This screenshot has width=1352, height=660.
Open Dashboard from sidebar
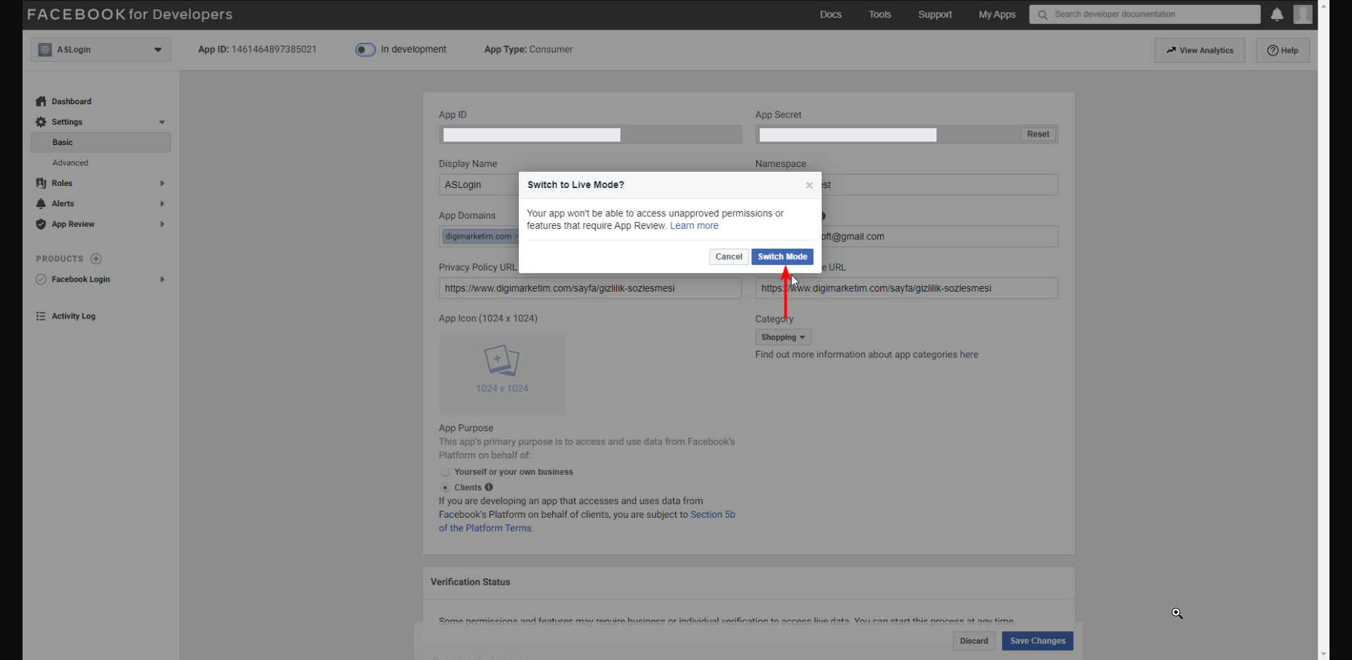(x=71, y=101)
